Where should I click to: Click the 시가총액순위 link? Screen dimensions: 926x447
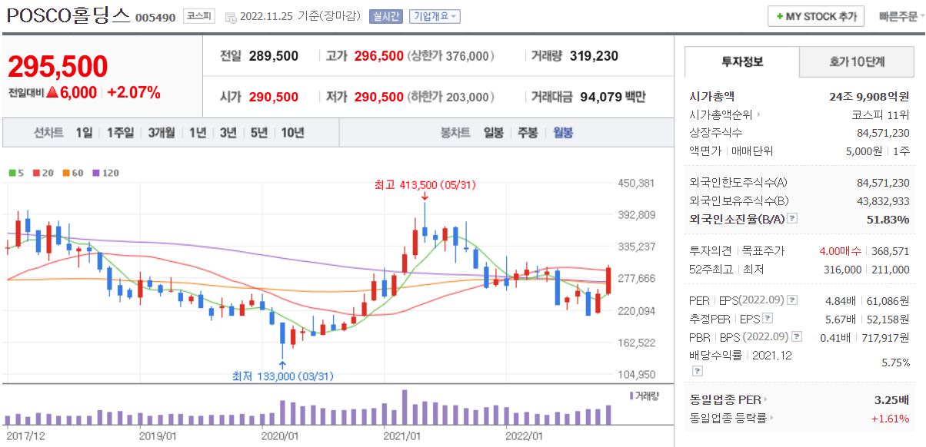tap(722, 115)
